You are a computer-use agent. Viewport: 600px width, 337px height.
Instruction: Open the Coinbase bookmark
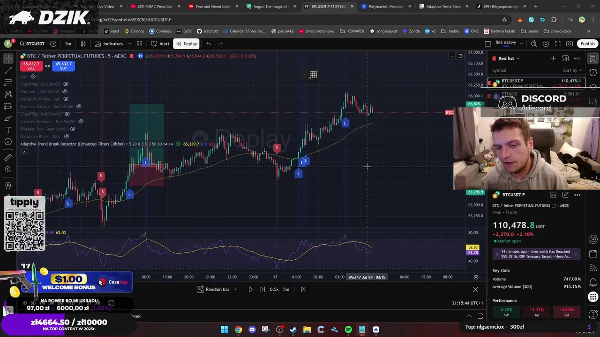pos(160,31)
